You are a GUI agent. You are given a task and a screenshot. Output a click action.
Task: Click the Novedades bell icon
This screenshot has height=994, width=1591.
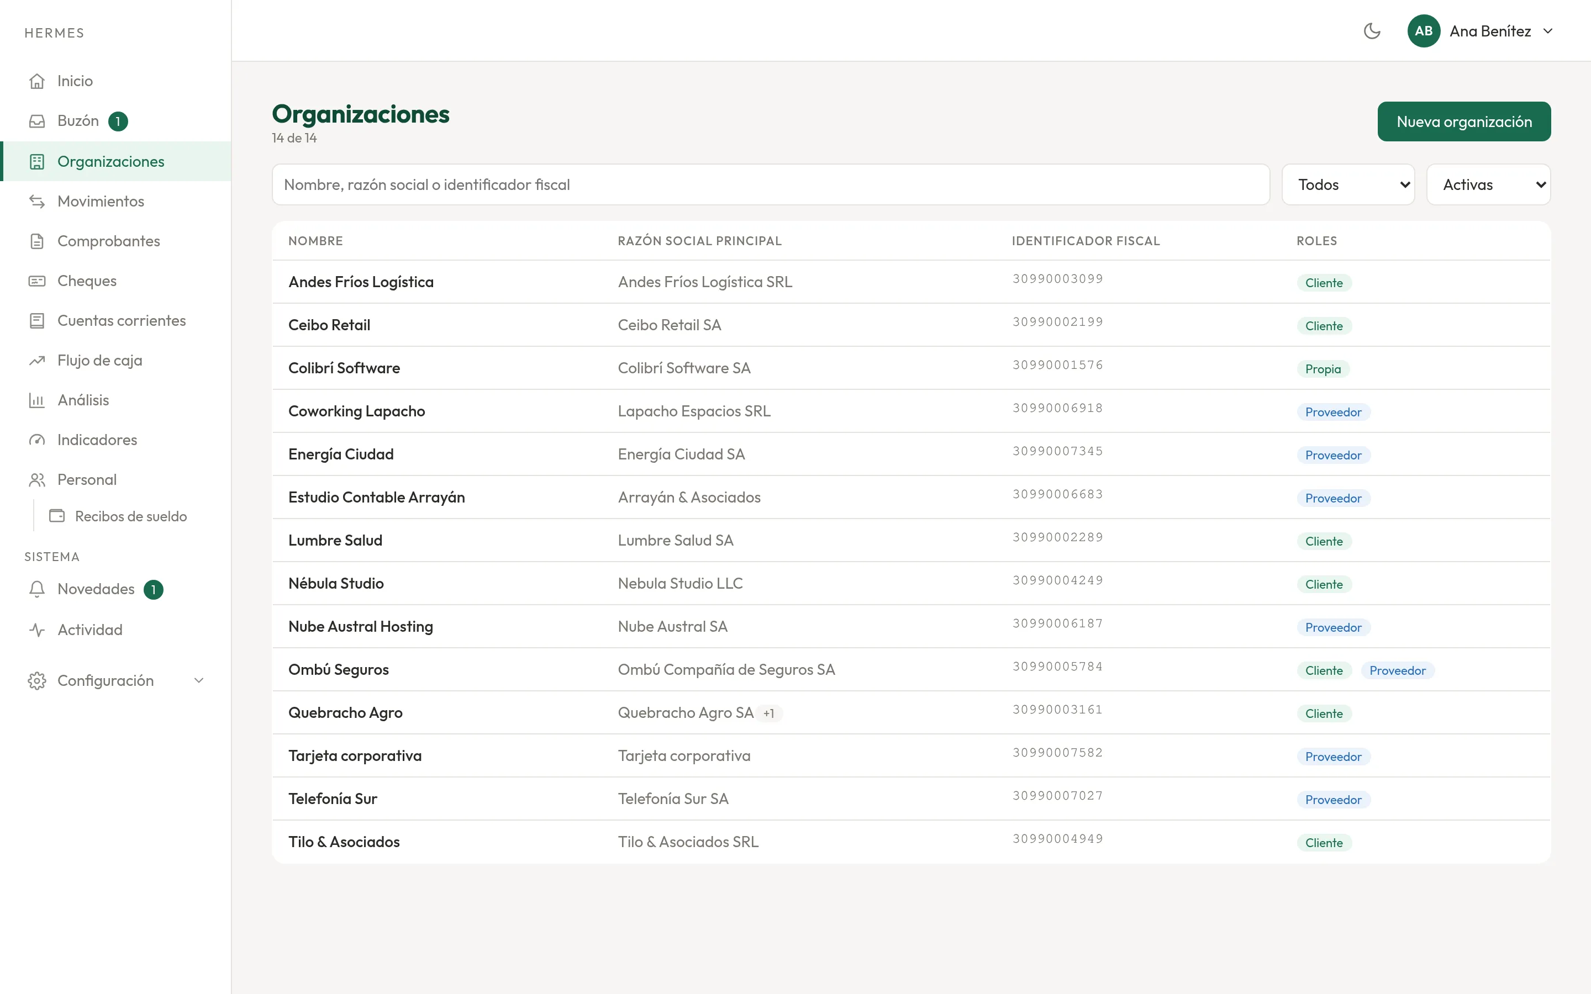click(x=37, y=589)
